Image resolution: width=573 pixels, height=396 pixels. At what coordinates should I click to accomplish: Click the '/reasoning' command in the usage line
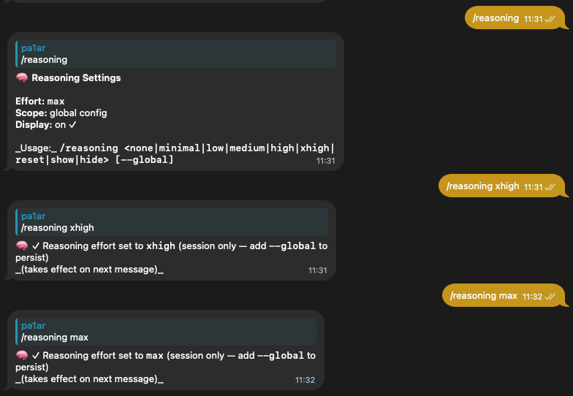pos(89,148)
